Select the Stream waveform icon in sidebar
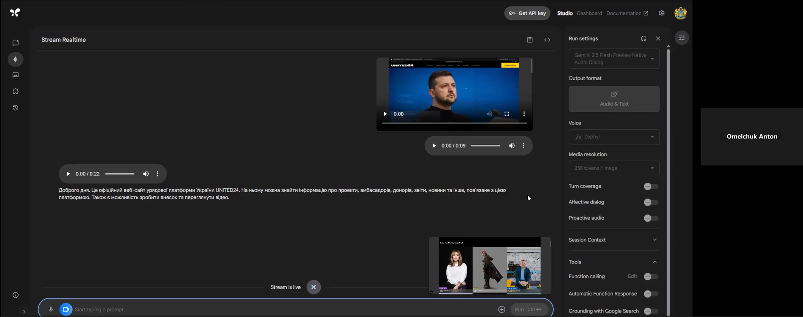803x317 pixels. 16,60
